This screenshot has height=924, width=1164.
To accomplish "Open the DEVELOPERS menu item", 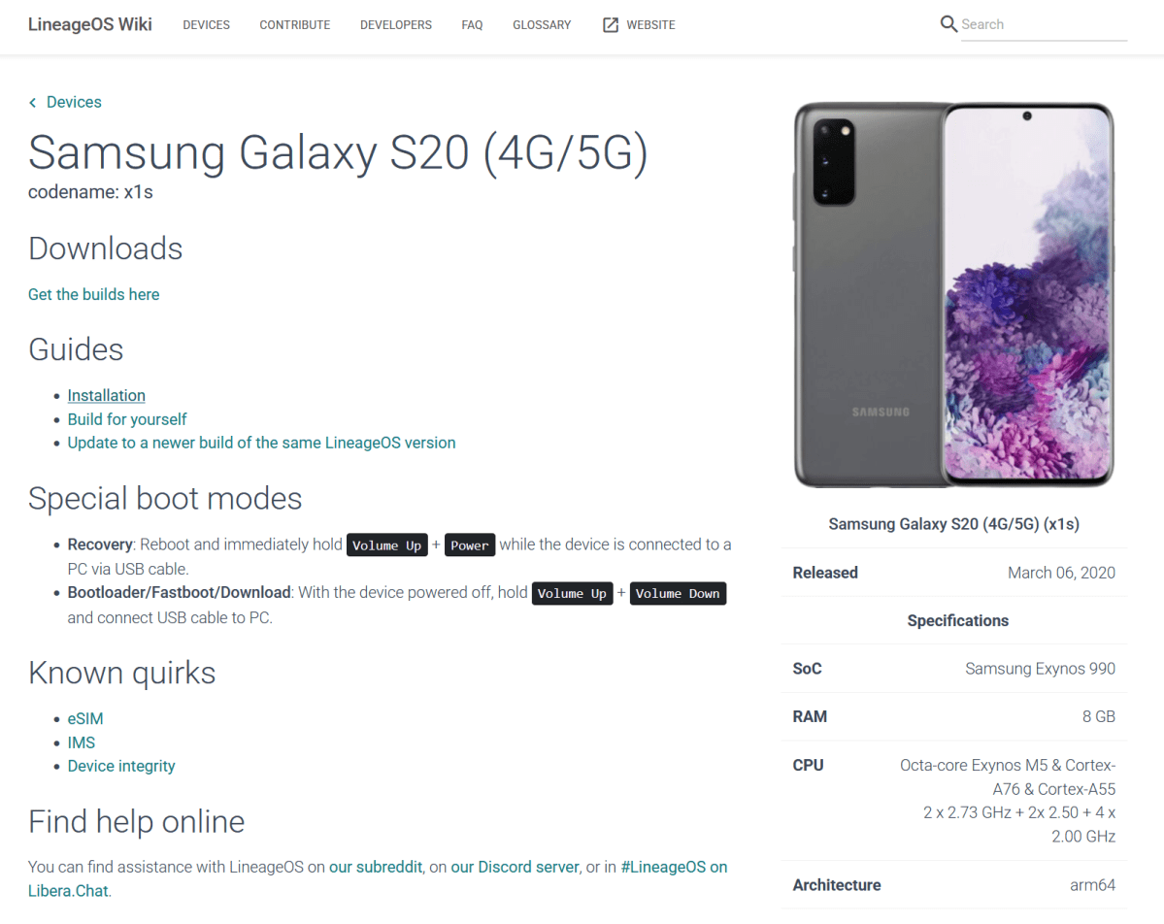I will click(395, 25).
